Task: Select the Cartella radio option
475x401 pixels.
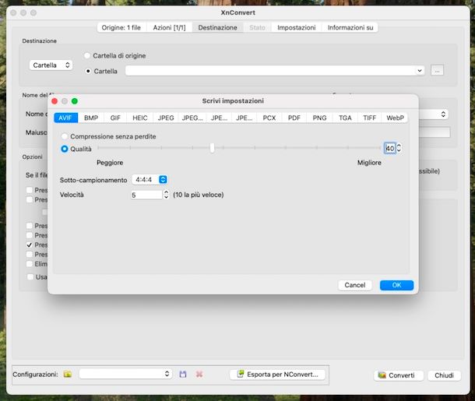Action: [88, 71]
